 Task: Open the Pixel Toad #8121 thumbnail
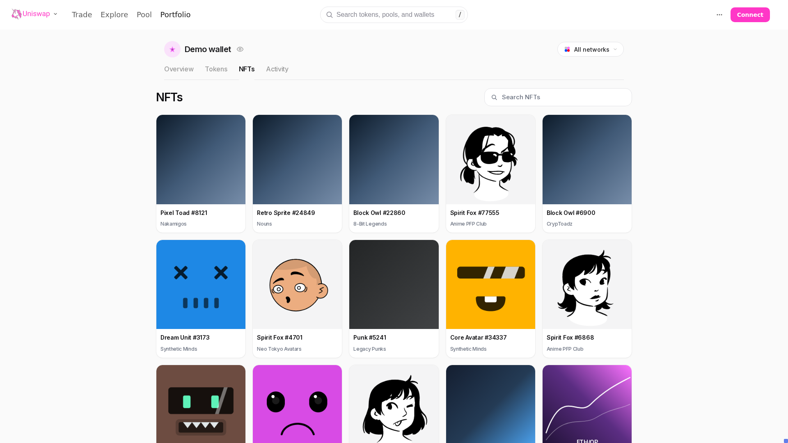pyautogui.click(x=201, y=160)
